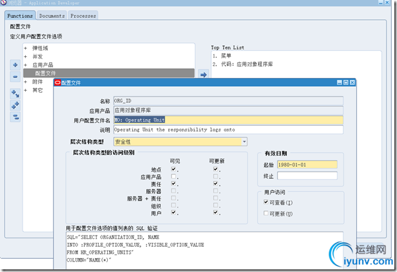The height and width of the screenshot is (272, 397).
Task: Close the 配置文件 form window
Action: coord(352,82)
